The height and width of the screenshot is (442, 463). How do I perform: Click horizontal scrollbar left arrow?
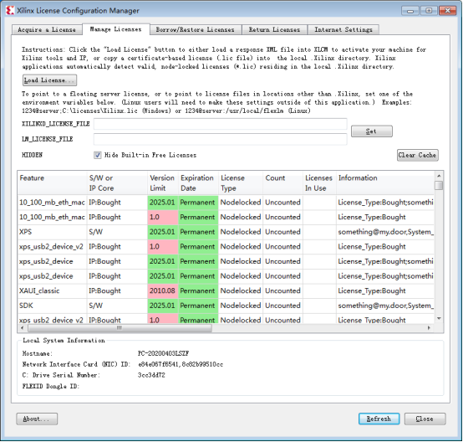22,328
